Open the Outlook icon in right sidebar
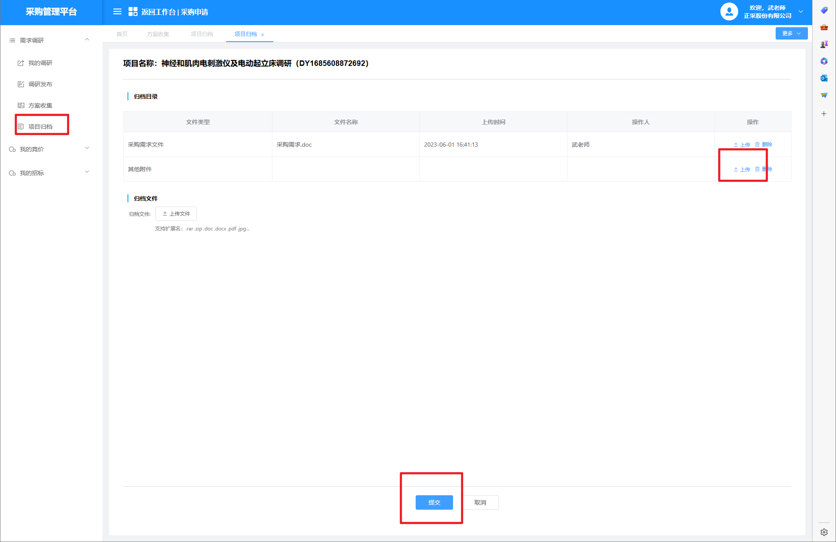The image size is (836, 542). [x=824, y=78]
